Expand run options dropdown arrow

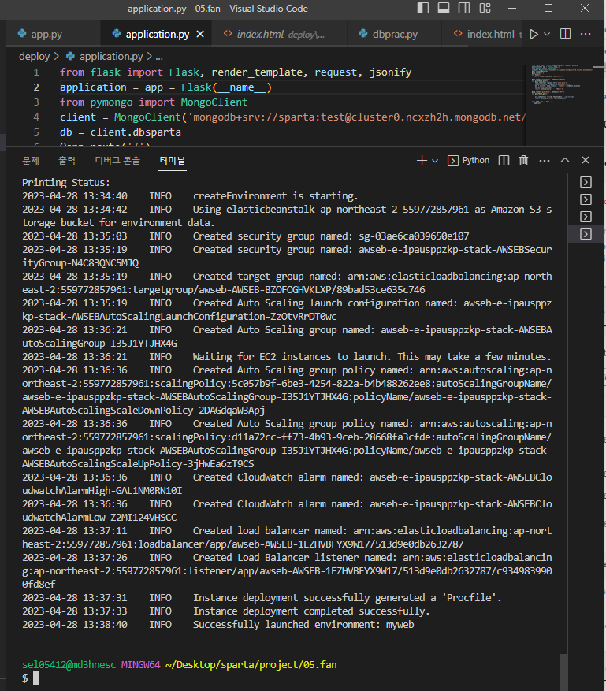[547, 34]
